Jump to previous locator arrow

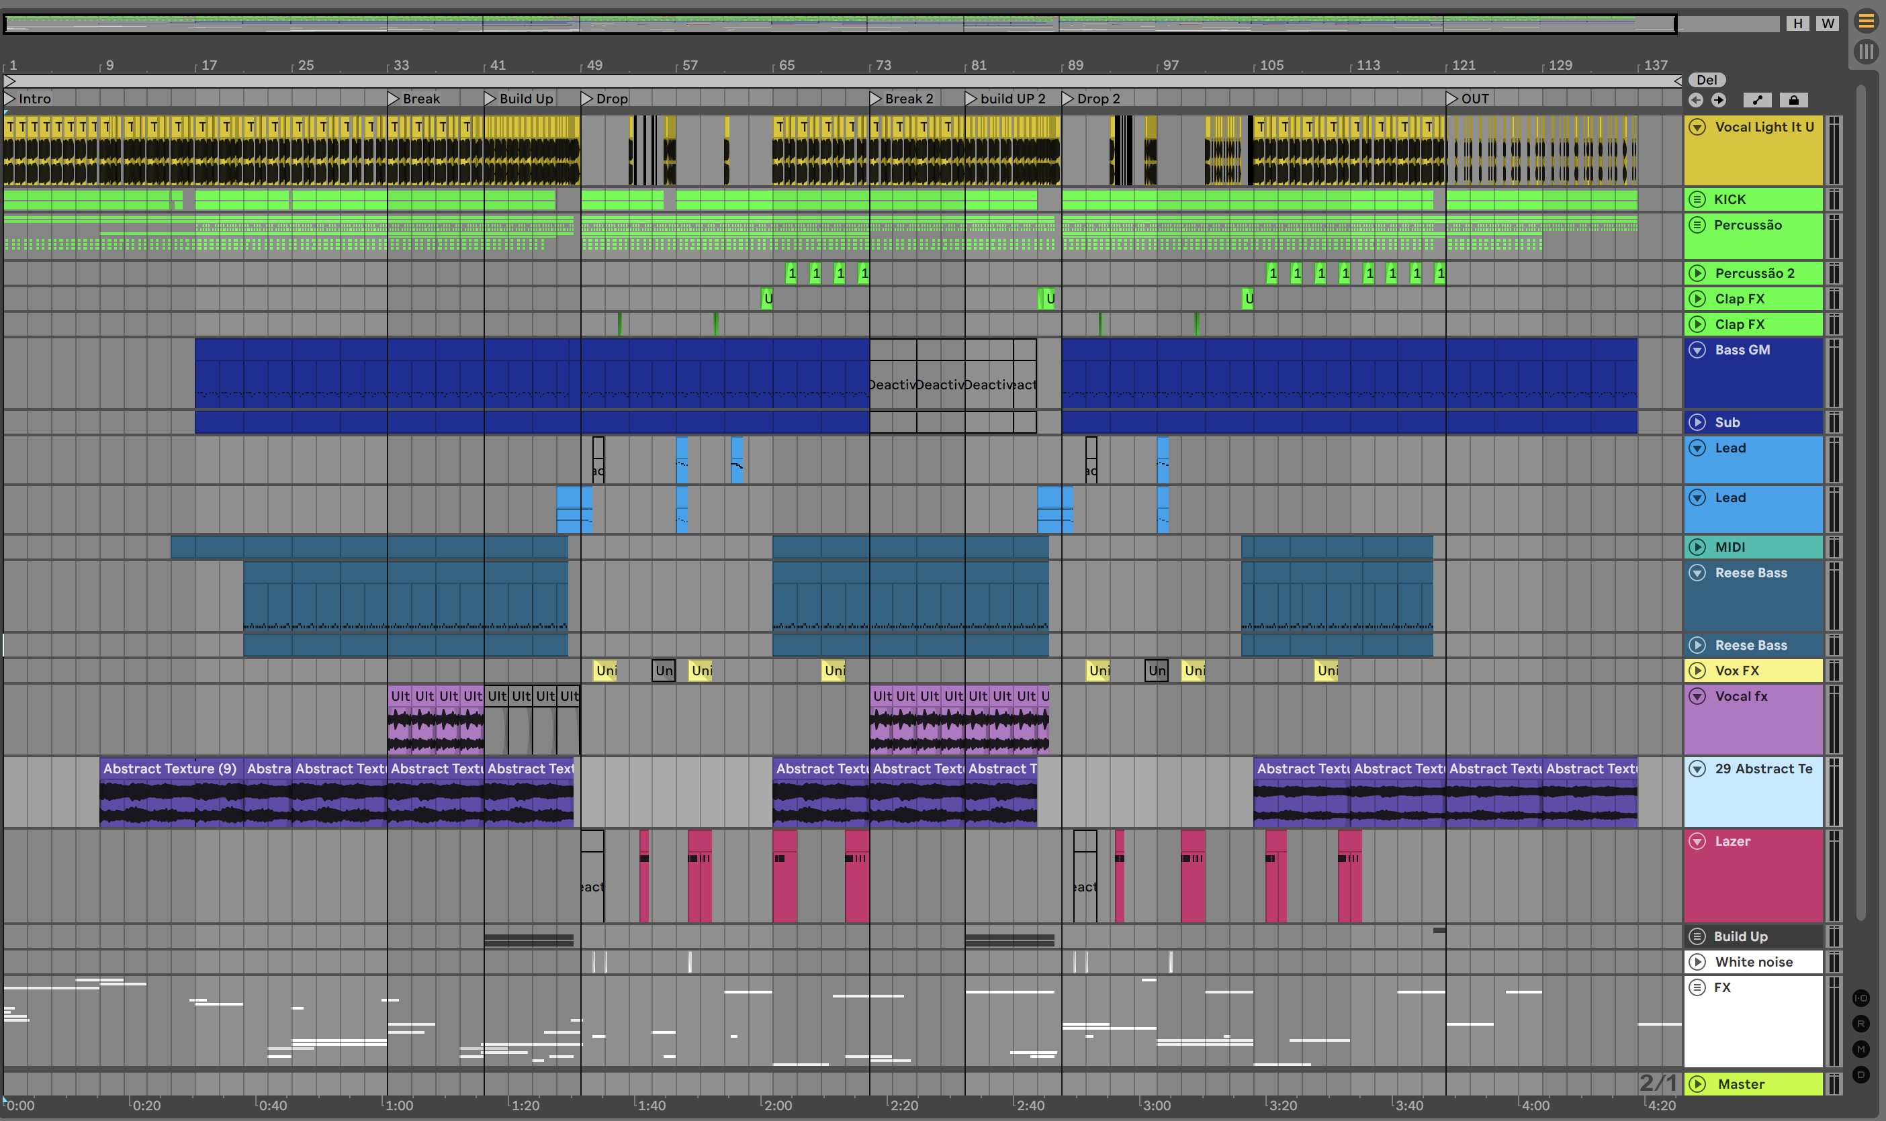(x=1695, y=100)
